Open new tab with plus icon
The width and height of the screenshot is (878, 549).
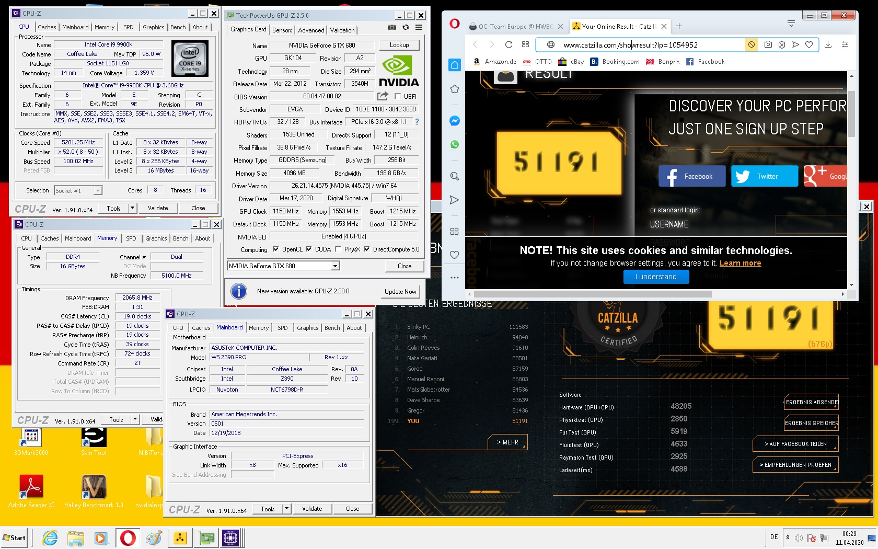click(x=679, y=26)
